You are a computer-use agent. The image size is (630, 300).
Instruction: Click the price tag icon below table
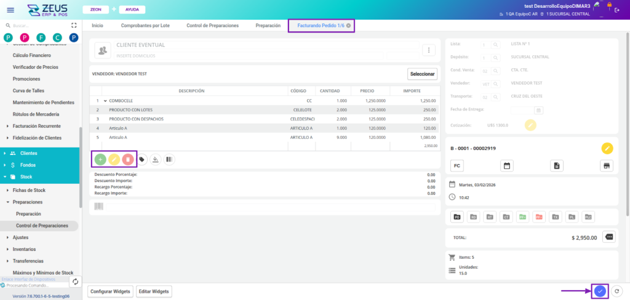pyautogui.click(x=142, y=159)
